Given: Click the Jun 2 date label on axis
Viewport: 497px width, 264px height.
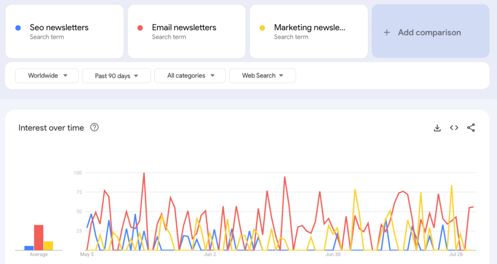Looking at the screenshot, I should coord(210,254).
